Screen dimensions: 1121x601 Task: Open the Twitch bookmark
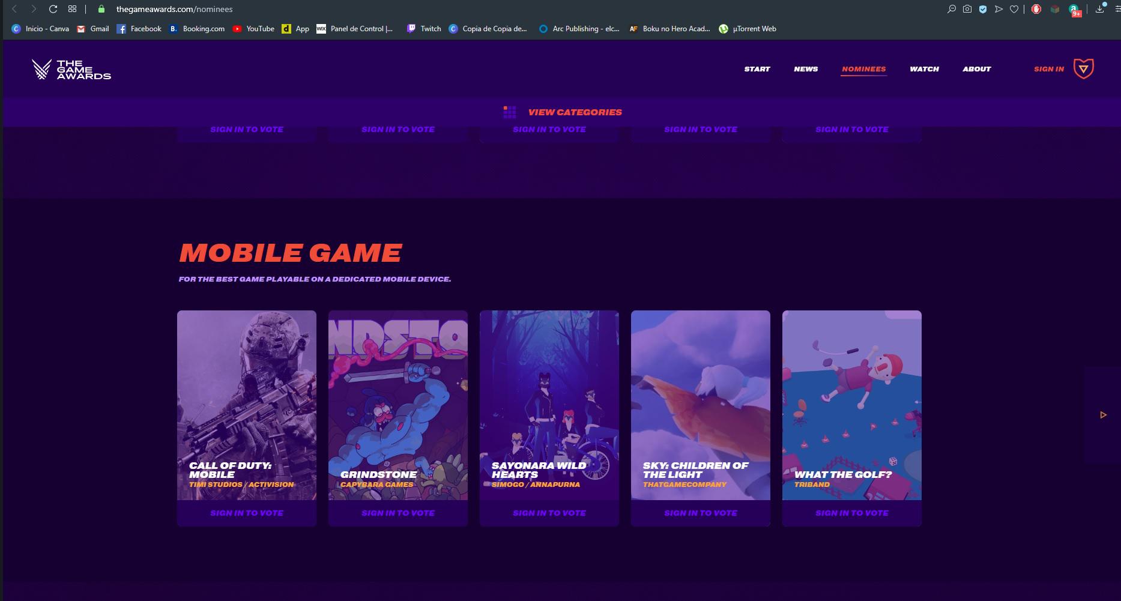(424, 29)
